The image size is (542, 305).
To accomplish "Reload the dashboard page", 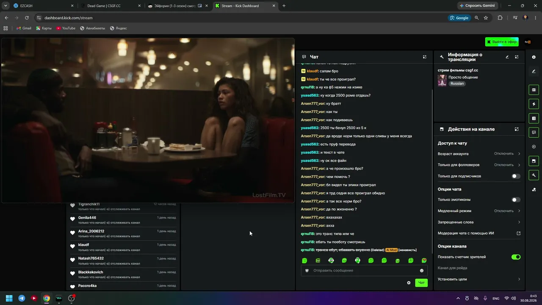I will (x=27, y=18).
